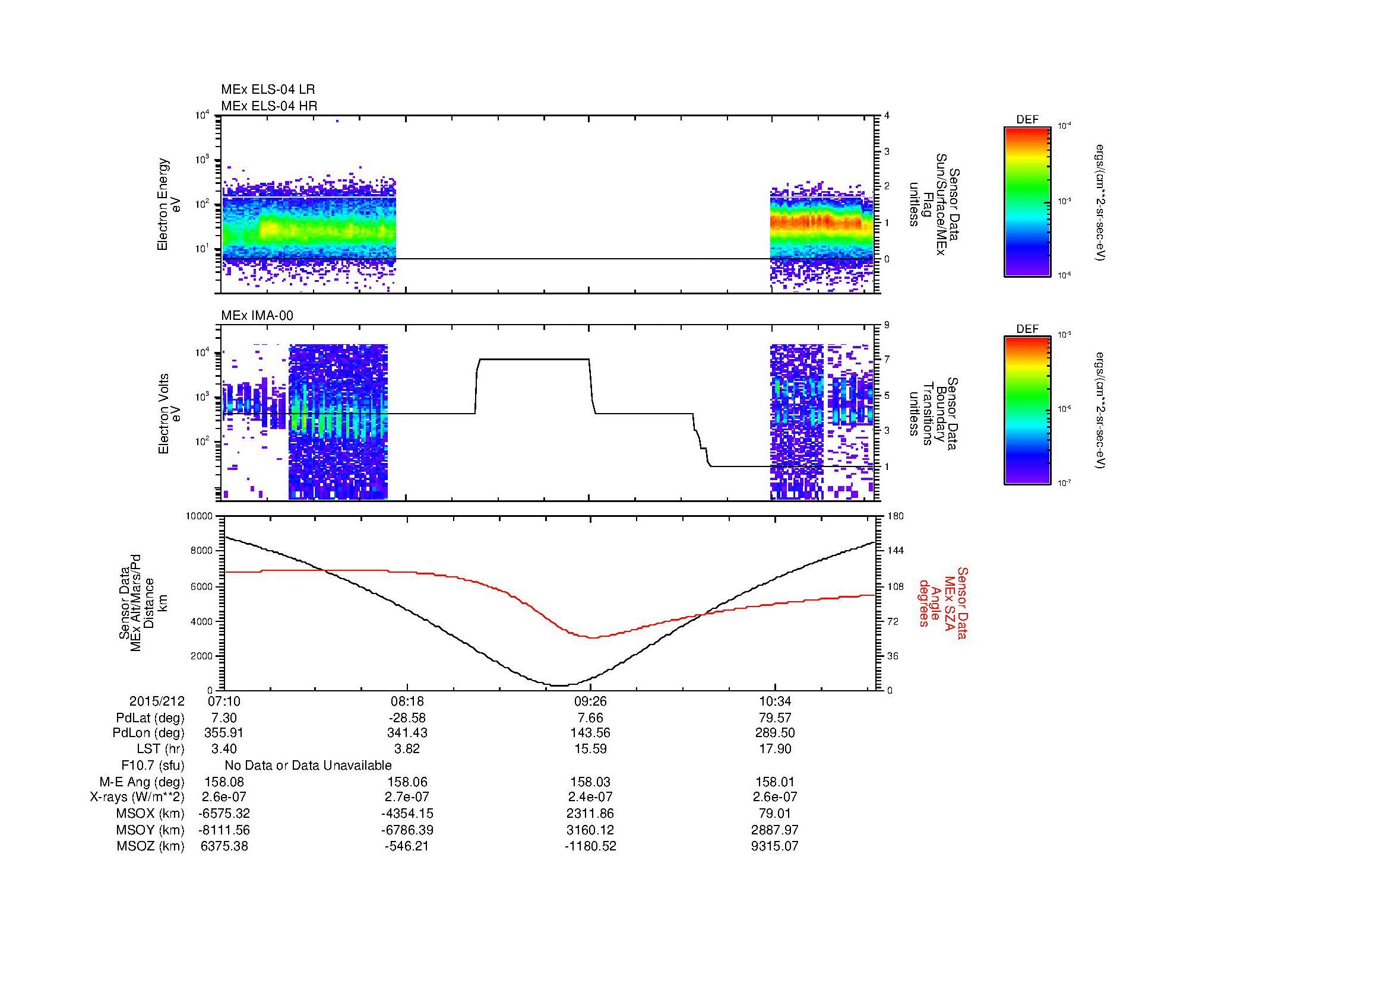Click PdLat value '-28.58'
Screen dimensions: 1389x981
[x=407, y=718]
